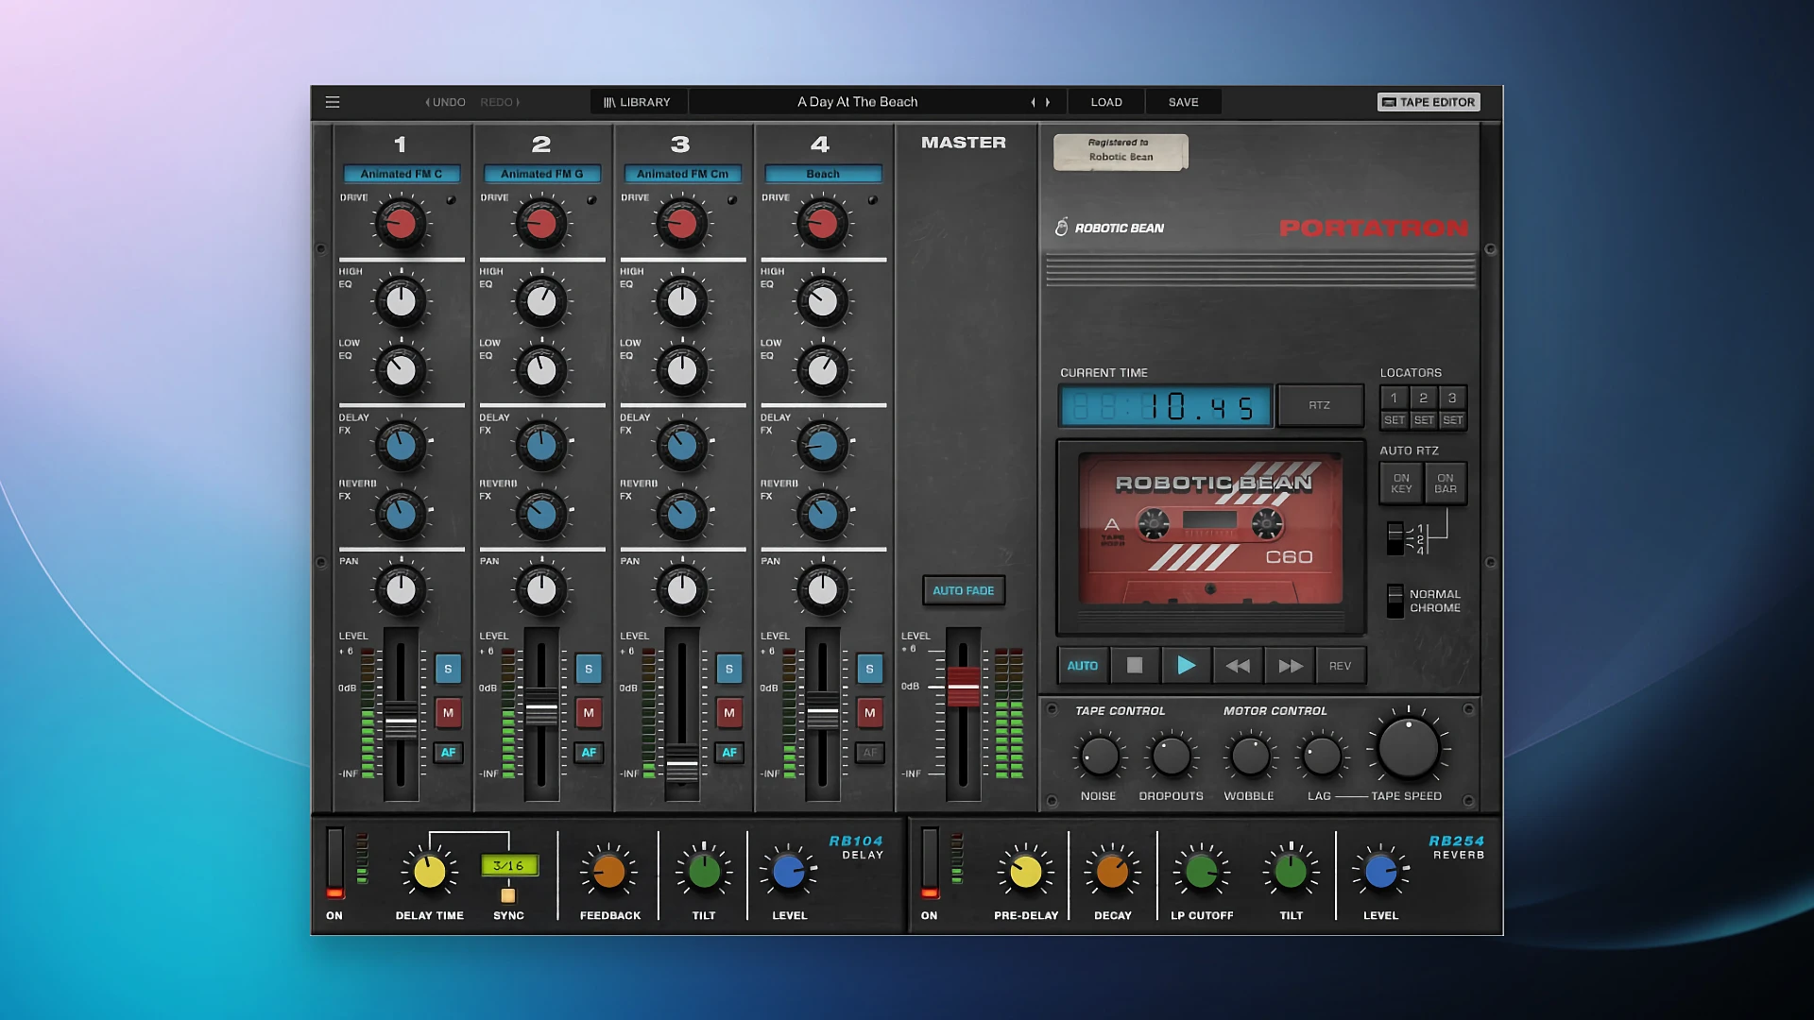
Task: Click the SAVE button
Action: point(1183,102)
